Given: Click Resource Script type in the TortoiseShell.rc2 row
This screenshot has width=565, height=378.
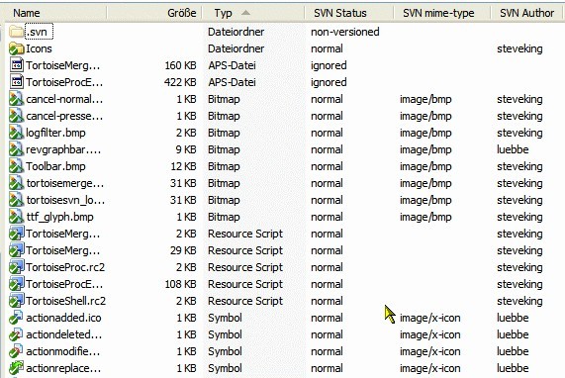Looking at the screenshot, I should (245, 301).
